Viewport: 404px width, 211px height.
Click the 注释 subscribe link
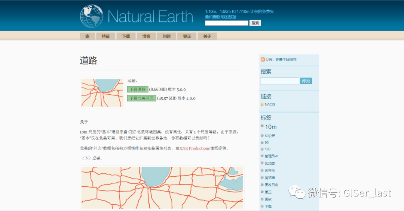(293, 59)
